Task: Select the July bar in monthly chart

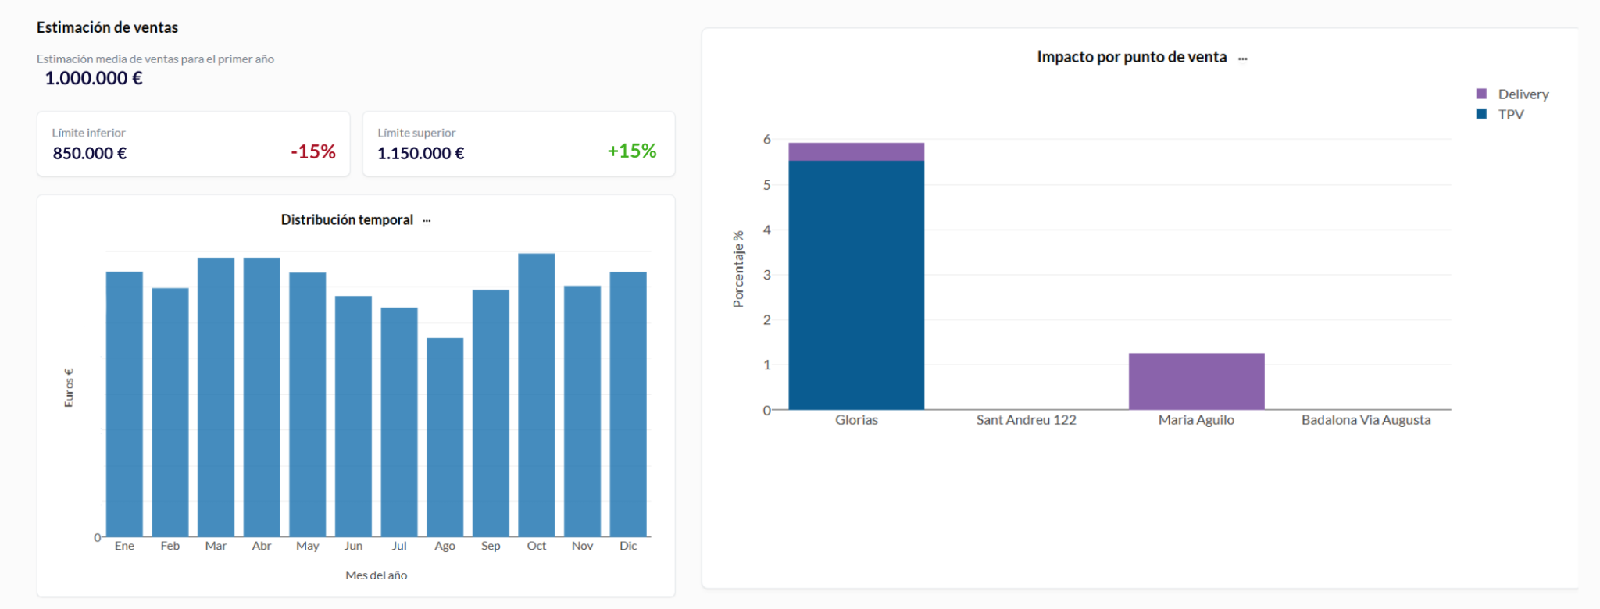Action: (399, 422)
